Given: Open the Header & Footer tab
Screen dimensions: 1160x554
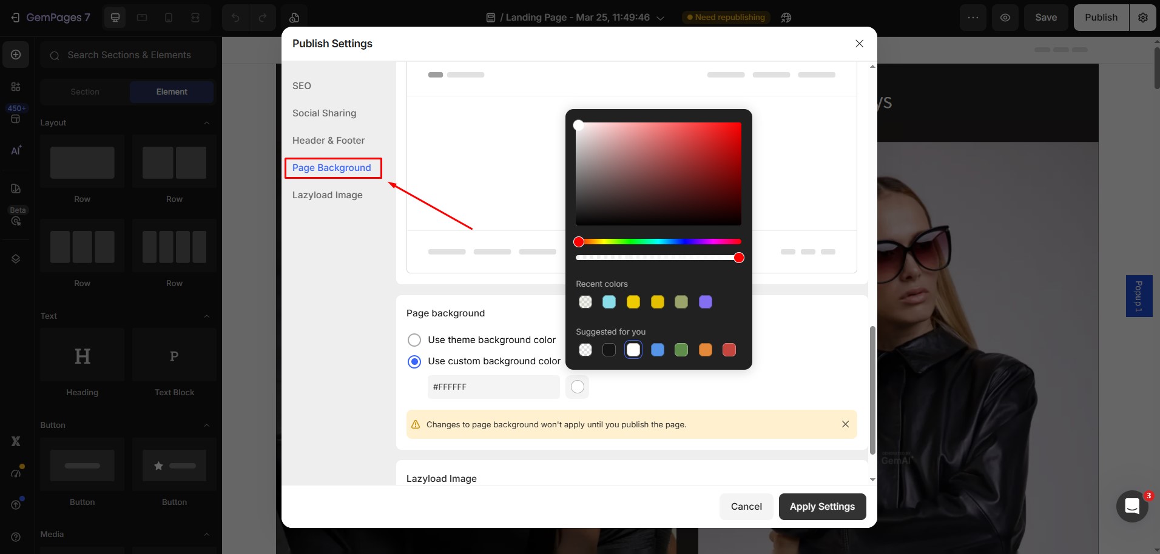Looking at the screenshot, I should [x=328, y=141].
